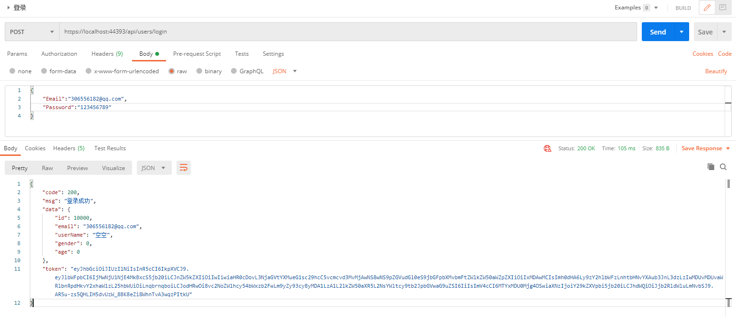This screenshot has height=317, width=736.
Task: Open the comments icon at top right
Action: (x=722, y=8)
